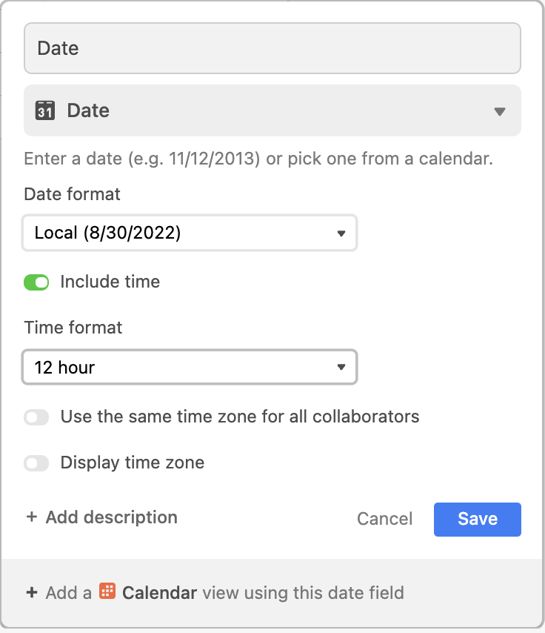The width and height of the screenshot is (545, 633).
Task: Click the calendar 31 field type icon
Action: [x=44, y=110]
